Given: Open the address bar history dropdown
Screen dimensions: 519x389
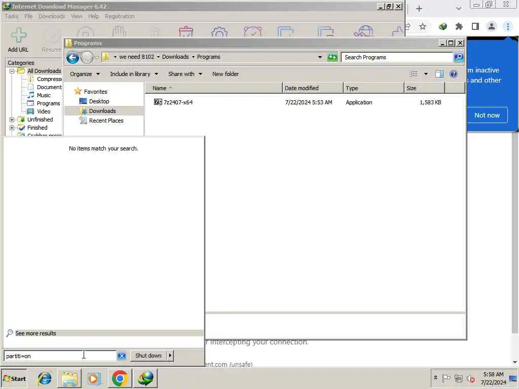Looking at the screenshot, I should pyautogui.click(x=320, y=57).
